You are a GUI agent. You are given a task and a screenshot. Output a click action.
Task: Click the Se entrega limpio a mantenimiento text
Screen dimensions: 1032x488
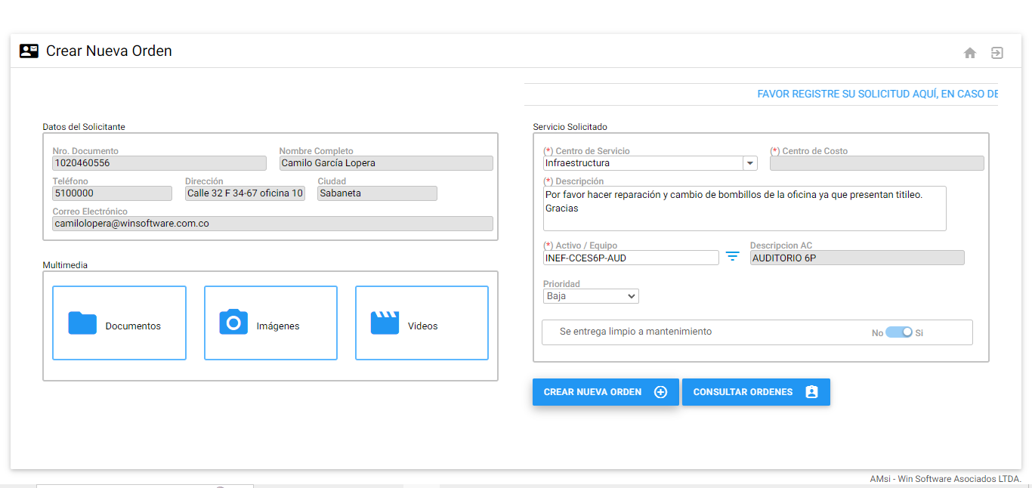[x=635, y=332]
